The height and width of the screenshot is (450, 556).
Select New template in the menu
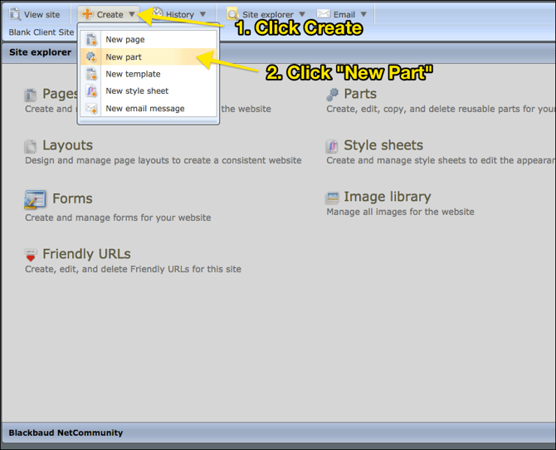133,74
